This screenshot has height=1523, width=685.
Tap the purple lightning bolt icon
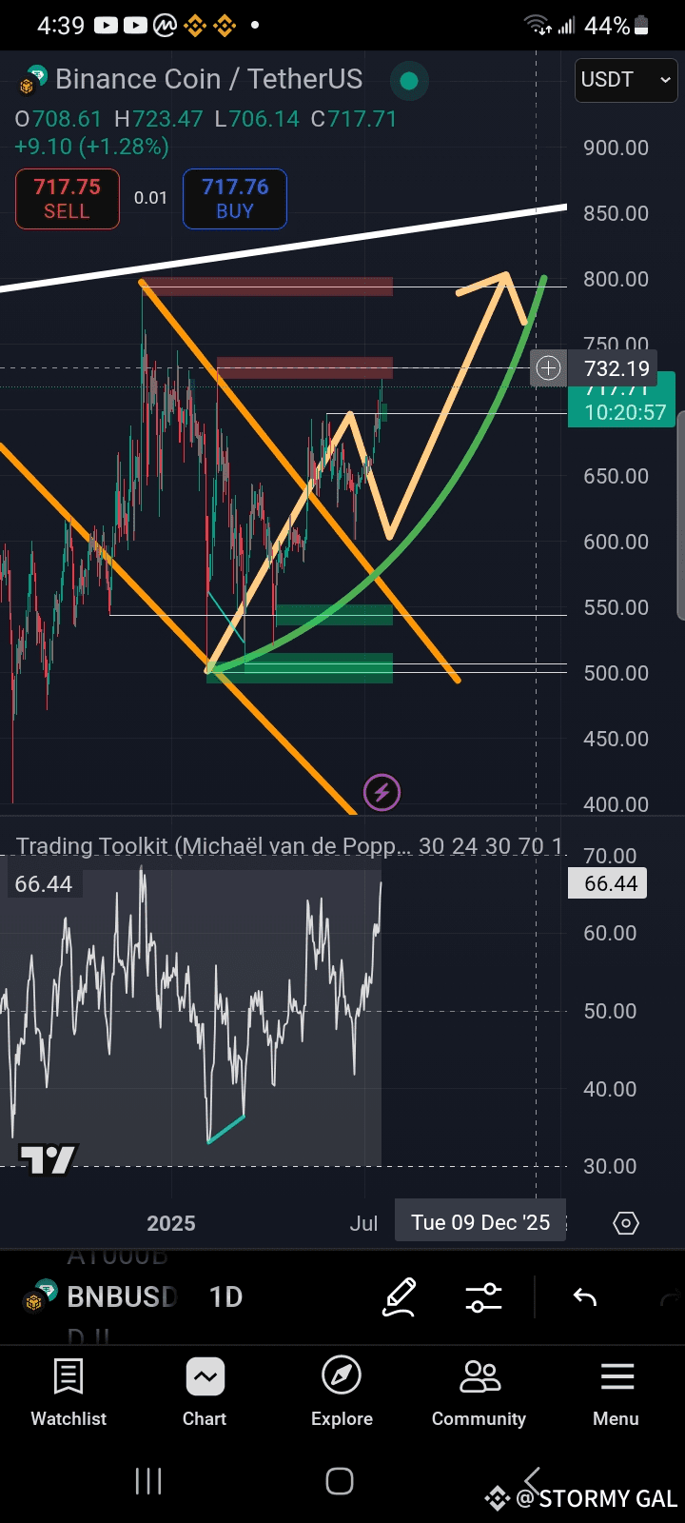(382, 792)
